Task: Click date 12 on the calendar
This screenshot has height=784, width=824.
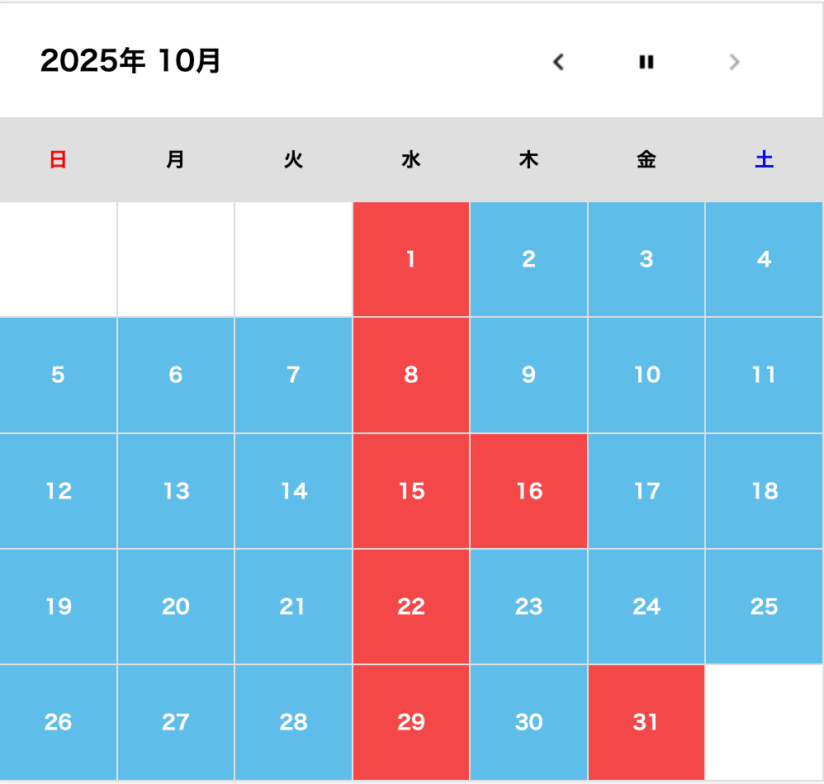Action: tap(59, 491)
